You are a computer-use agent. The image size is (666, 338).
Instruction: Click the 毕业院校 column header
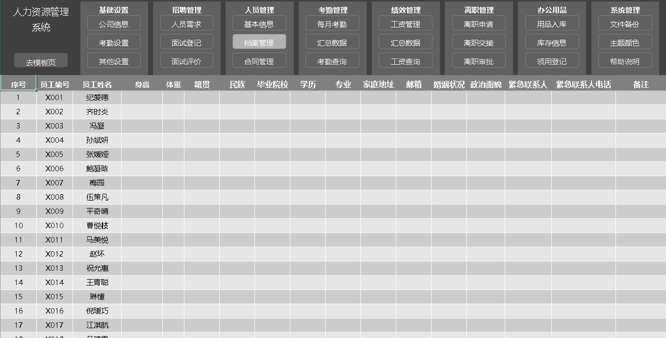272,84
